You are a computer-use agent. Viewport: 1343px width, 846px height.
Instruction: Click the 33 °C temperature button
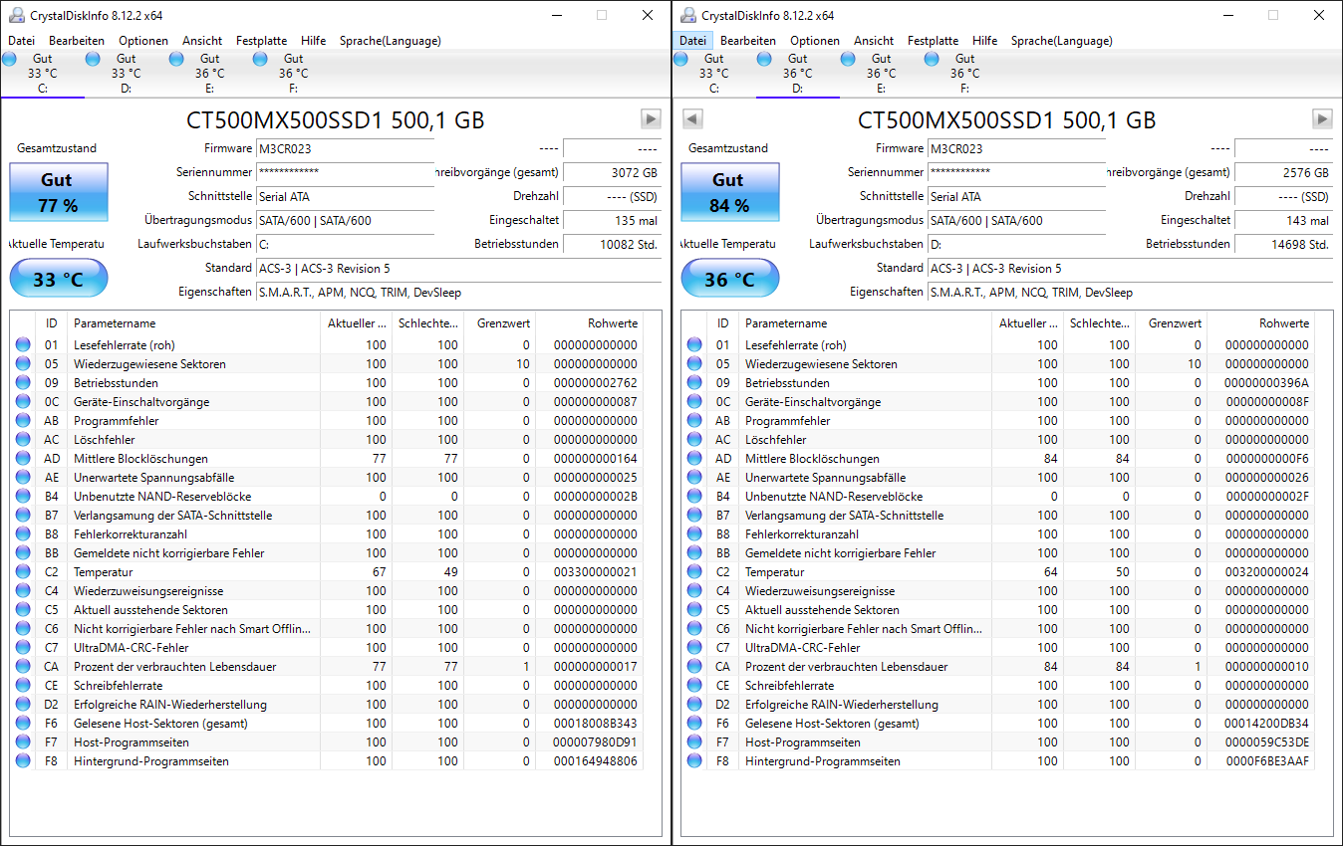[58, 279]
